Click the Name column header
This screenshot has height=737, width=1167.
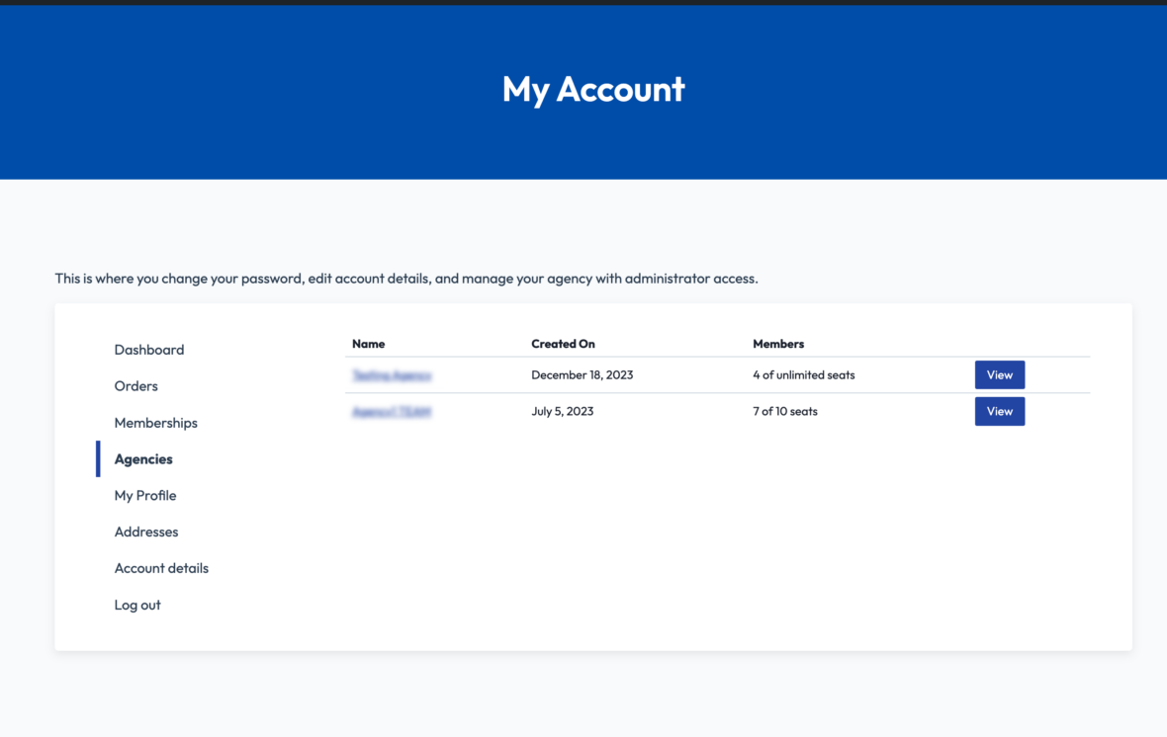pos(368,344)
